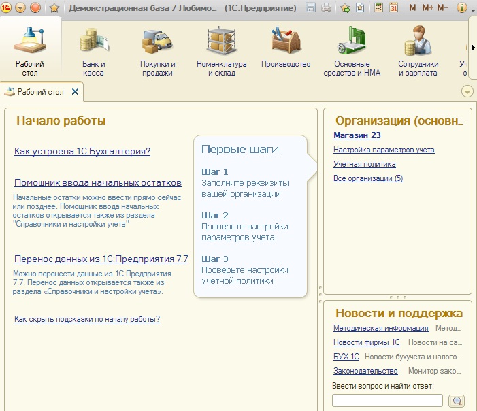
Task: Close the Рабочий стол tab
Action: [76, 92]
